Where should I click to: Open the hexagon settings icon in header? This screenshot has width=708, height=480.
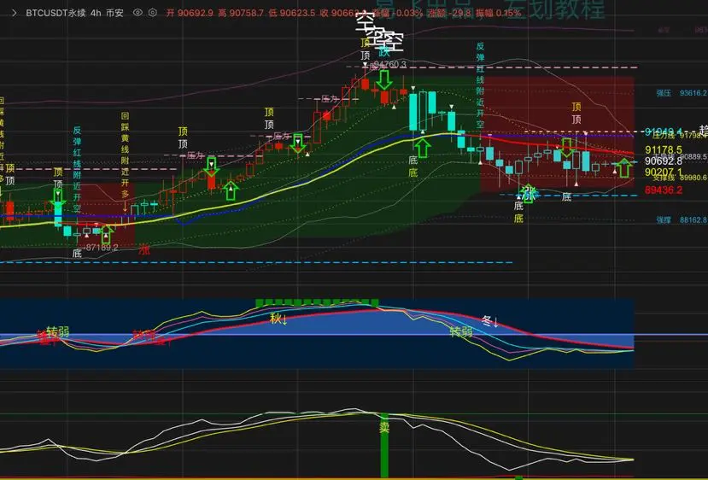153,13
